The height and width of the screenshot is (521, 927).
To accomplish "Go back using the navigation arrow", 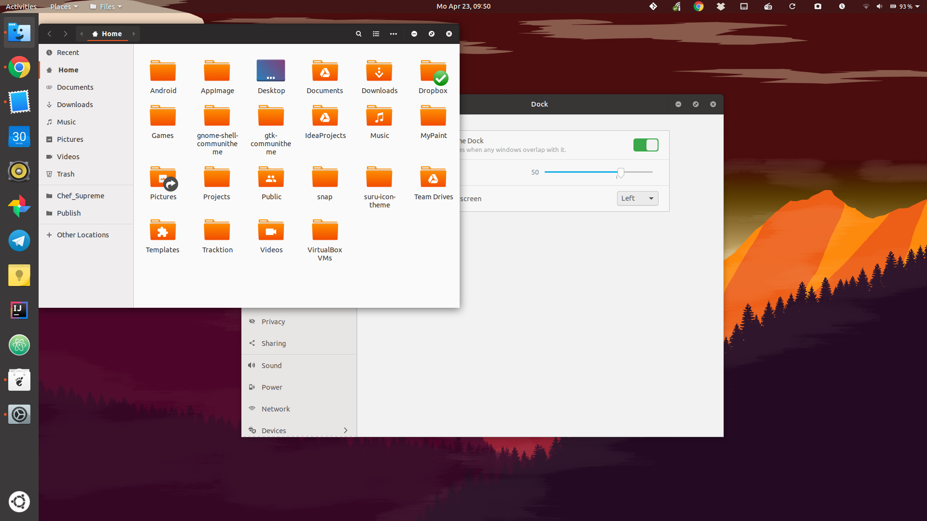I will (x=49, y=34).
